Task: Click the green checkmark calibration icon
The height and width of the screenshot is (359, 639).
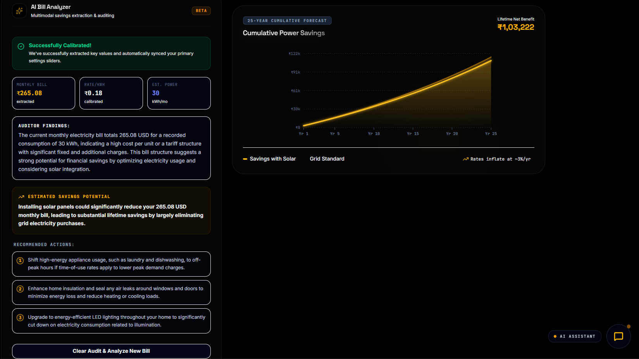Action: pyautogui.click(x=21, y=46)
